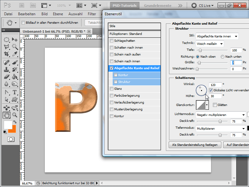
Task: Click the Größe value input field
Action: click(236, 63)
